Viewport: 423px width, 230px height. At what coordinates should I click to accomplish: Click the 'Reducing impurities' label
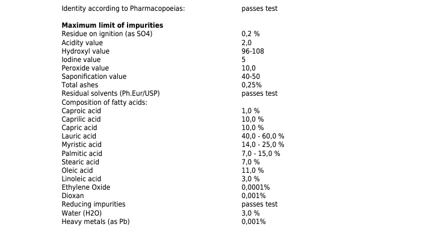pyautogui.click(x=93, y=204)
